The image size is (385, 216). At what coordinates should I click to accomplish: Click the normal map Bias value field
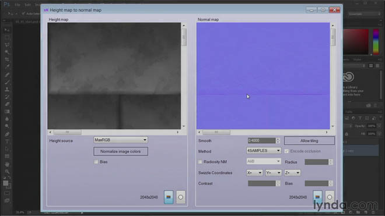(317, 183)
